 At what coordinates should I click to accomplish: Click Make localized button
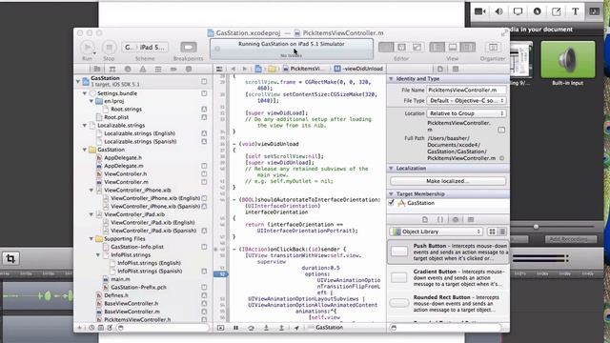point(448,181)
